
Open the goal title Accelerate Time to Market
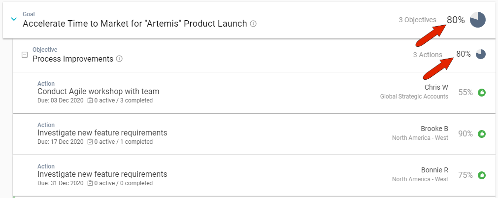[x=134, y=24]
